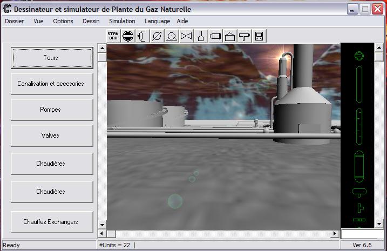Viewport: 387px width, 251px height.
Task: Pick the green circle symbol in palette
Action: (359, 56)
